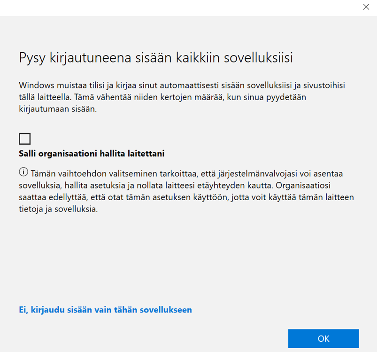This screenshot has height=352, width=377.
Task: Confirm the dialog with OK
Action: tap(323, 338)
